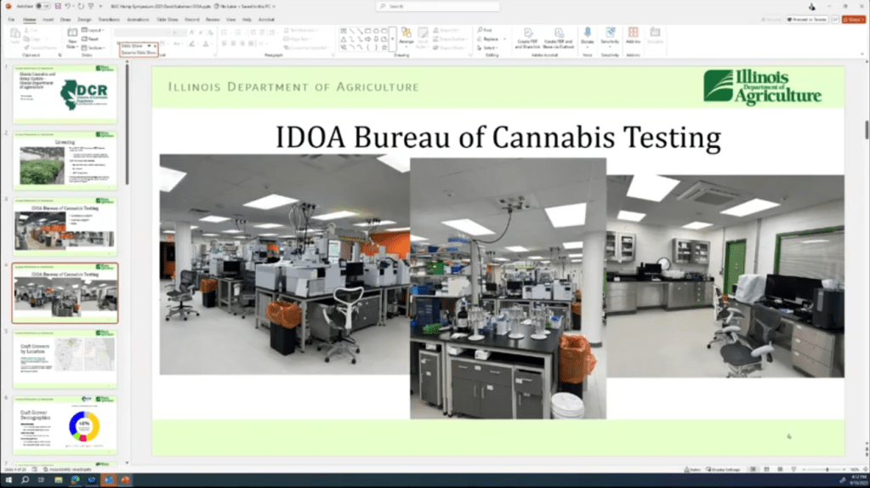Expand the Layout dropdown
The height and width of the screenshot is (488, 870).
[x=94, y=30]
